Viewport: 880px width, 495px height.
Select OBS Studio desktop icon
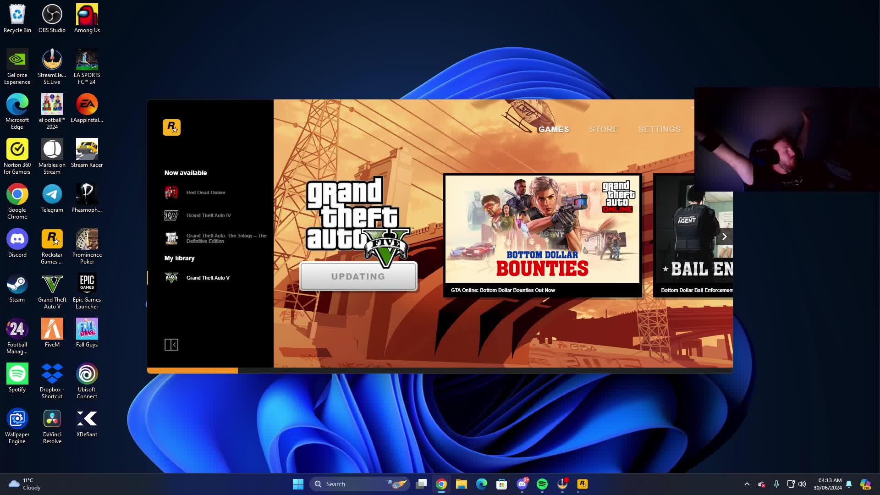52,19
